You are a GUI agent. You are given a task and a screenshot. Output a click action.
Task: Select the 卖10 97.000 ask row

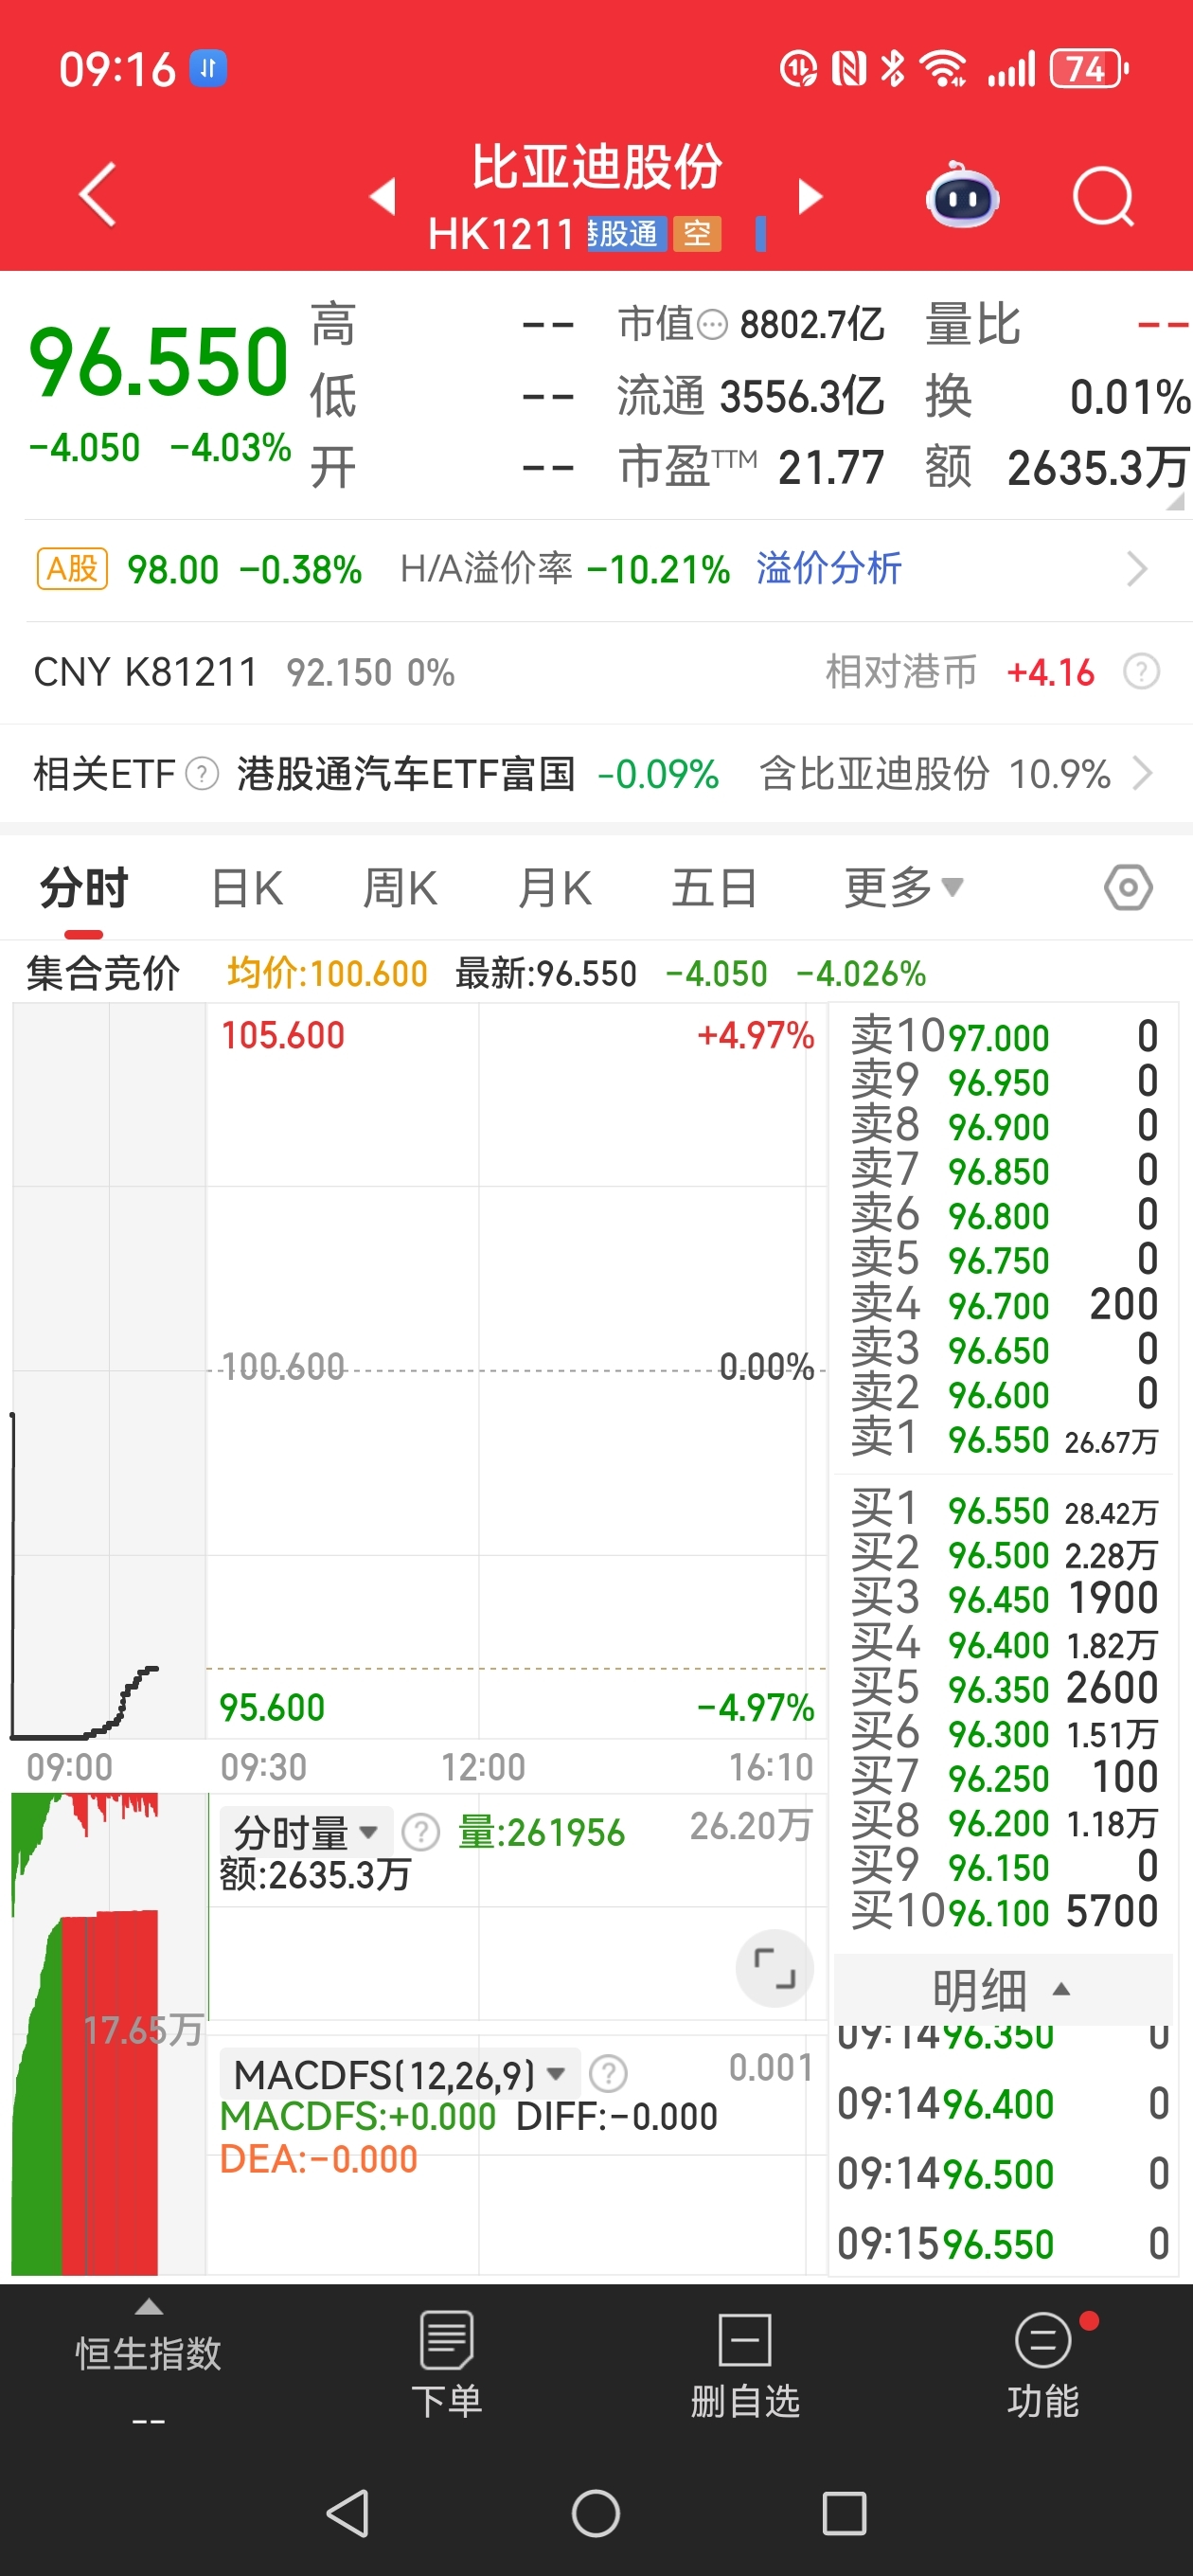(1003, 1036)
